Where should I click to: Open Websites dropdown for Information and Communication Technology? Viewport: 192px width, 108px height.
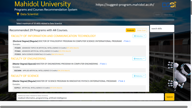click(139, 36)
